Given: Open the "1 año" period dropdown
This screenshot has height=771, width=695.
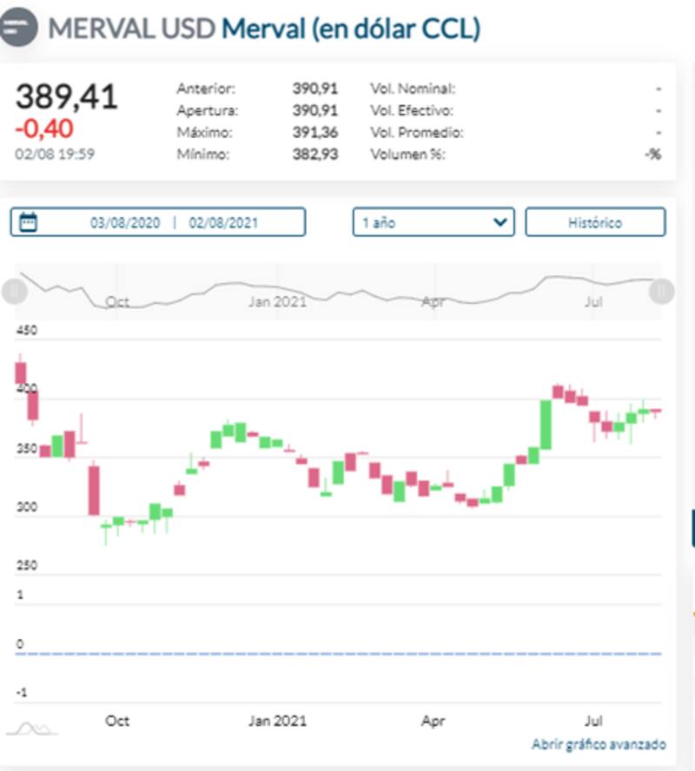Looking at the screenshot, I should pyautogui.click(x=434, y=222).
